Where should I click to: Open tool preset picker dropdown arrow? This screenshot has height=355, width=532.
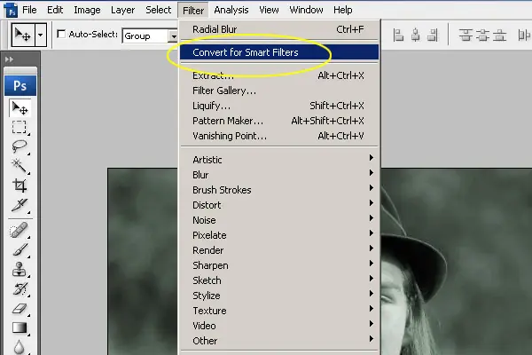[x=41, y=35]
